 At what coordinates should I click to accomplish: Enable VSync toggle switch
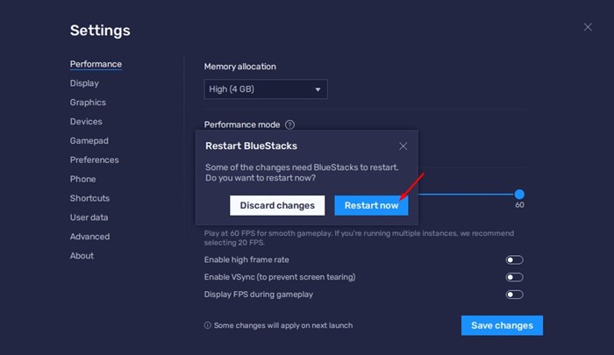tap(514, 277)
